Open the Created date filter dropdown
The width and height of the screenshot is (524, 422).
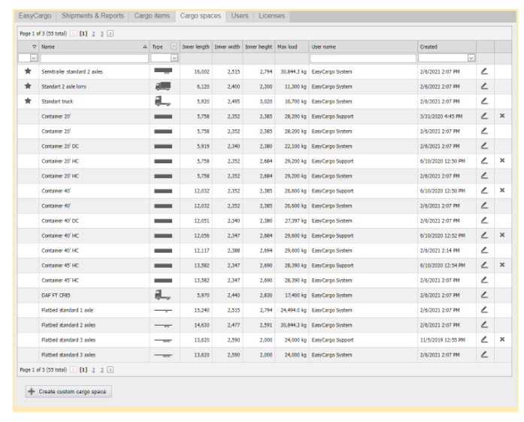point(471,58)
